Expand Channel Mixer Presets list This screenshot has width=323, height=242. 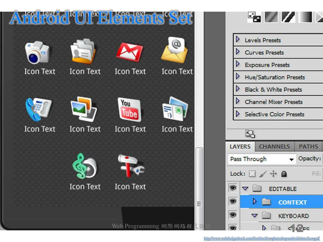[x=238, y=101]
